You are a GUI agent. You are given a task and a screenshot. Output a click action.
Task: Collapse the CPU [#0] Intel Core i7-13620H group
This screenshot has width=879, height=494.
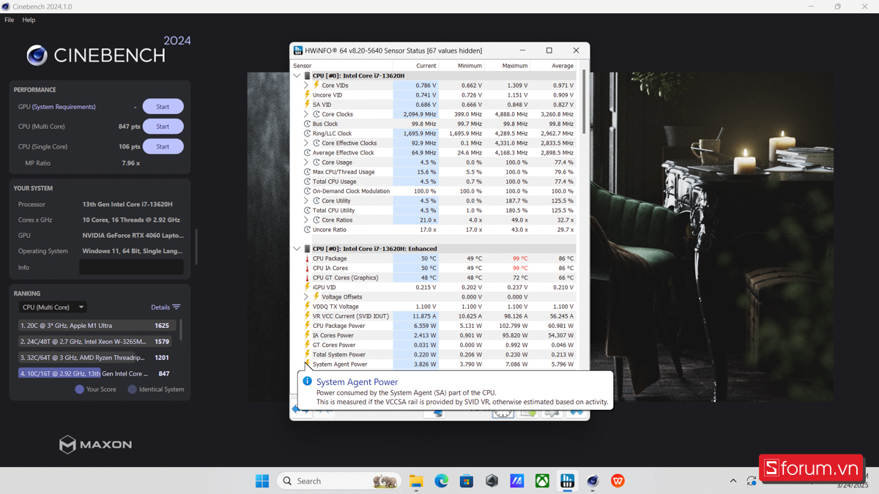coord(297,75)
